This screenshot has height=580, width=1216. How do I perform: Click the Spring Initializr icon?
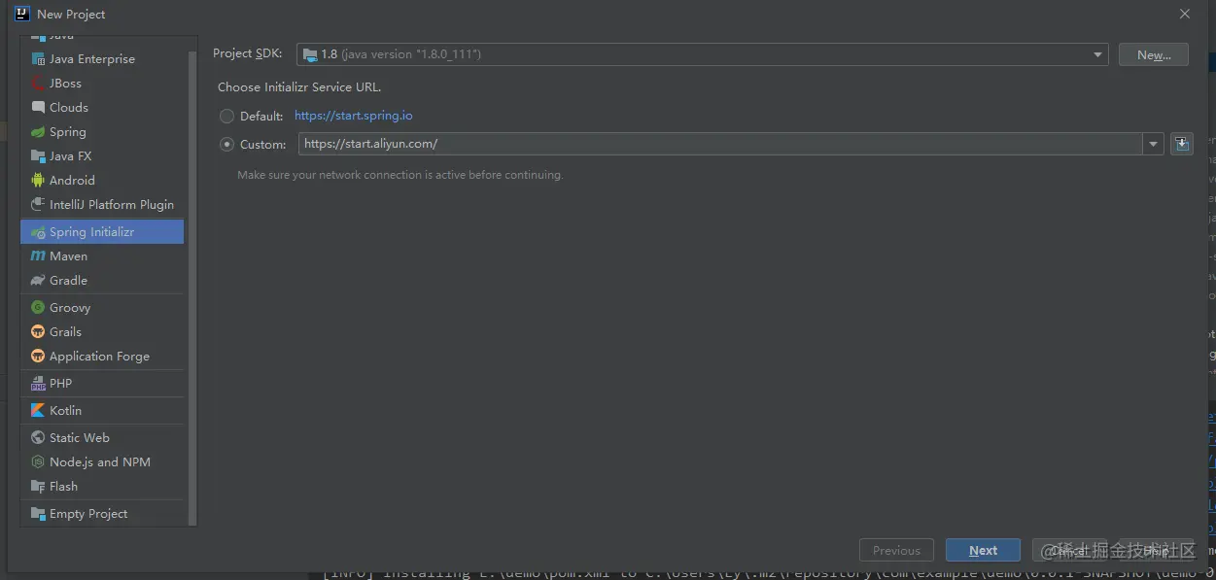38,232
